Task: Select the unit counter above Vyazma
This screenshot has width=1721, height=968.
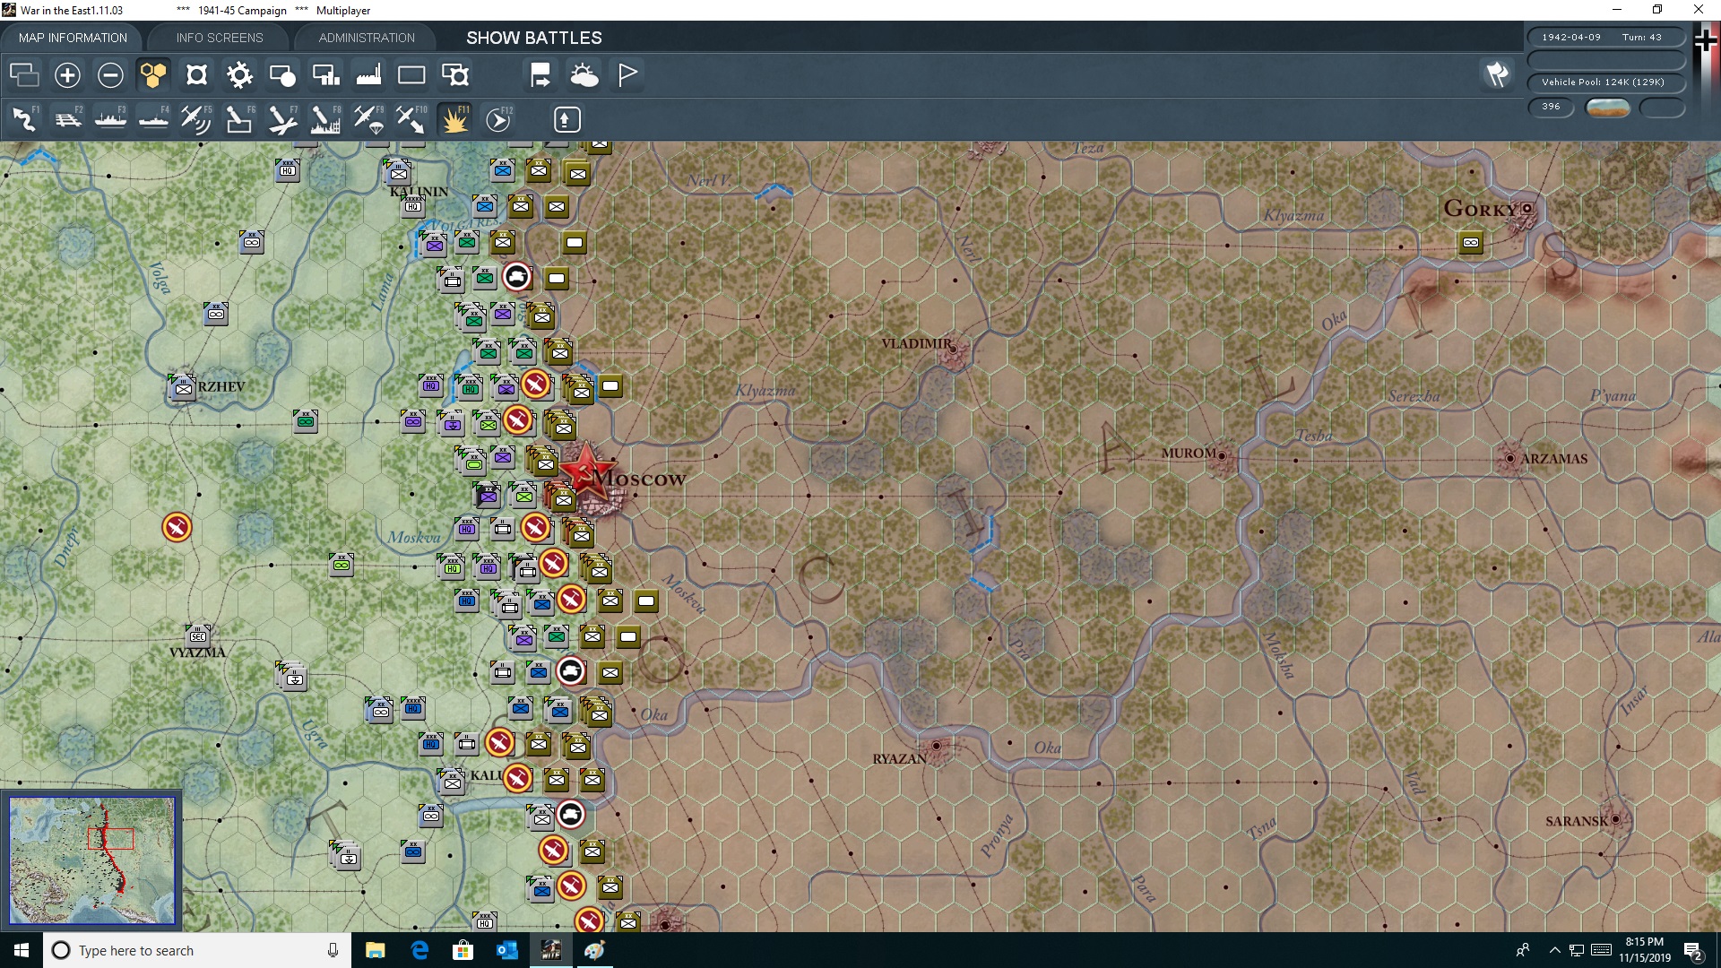Action: 198,635
